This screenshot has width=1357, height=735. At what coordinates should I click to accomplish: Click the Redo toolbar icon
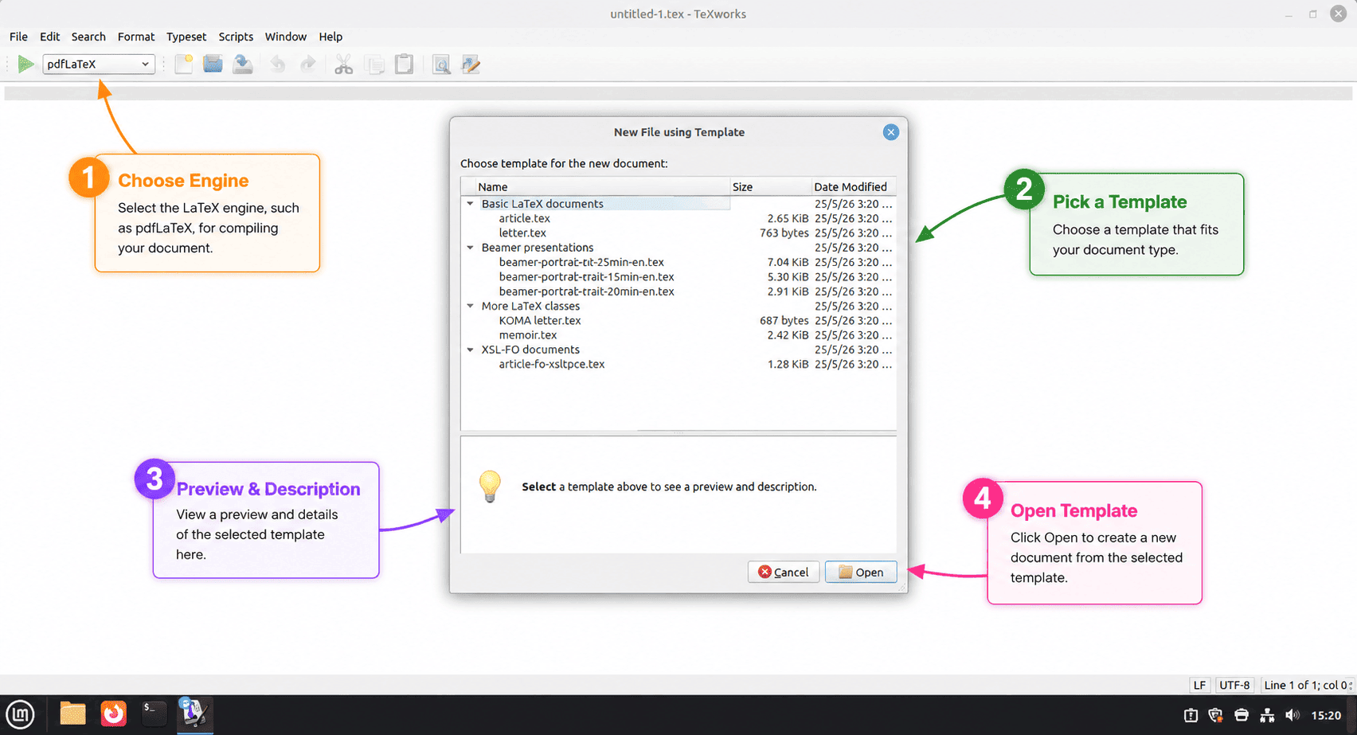click(307, 64)
